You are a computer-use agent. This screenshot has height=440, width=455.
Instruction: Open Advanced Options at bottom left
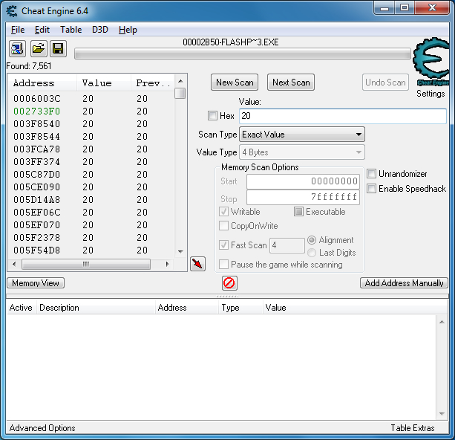42,428
